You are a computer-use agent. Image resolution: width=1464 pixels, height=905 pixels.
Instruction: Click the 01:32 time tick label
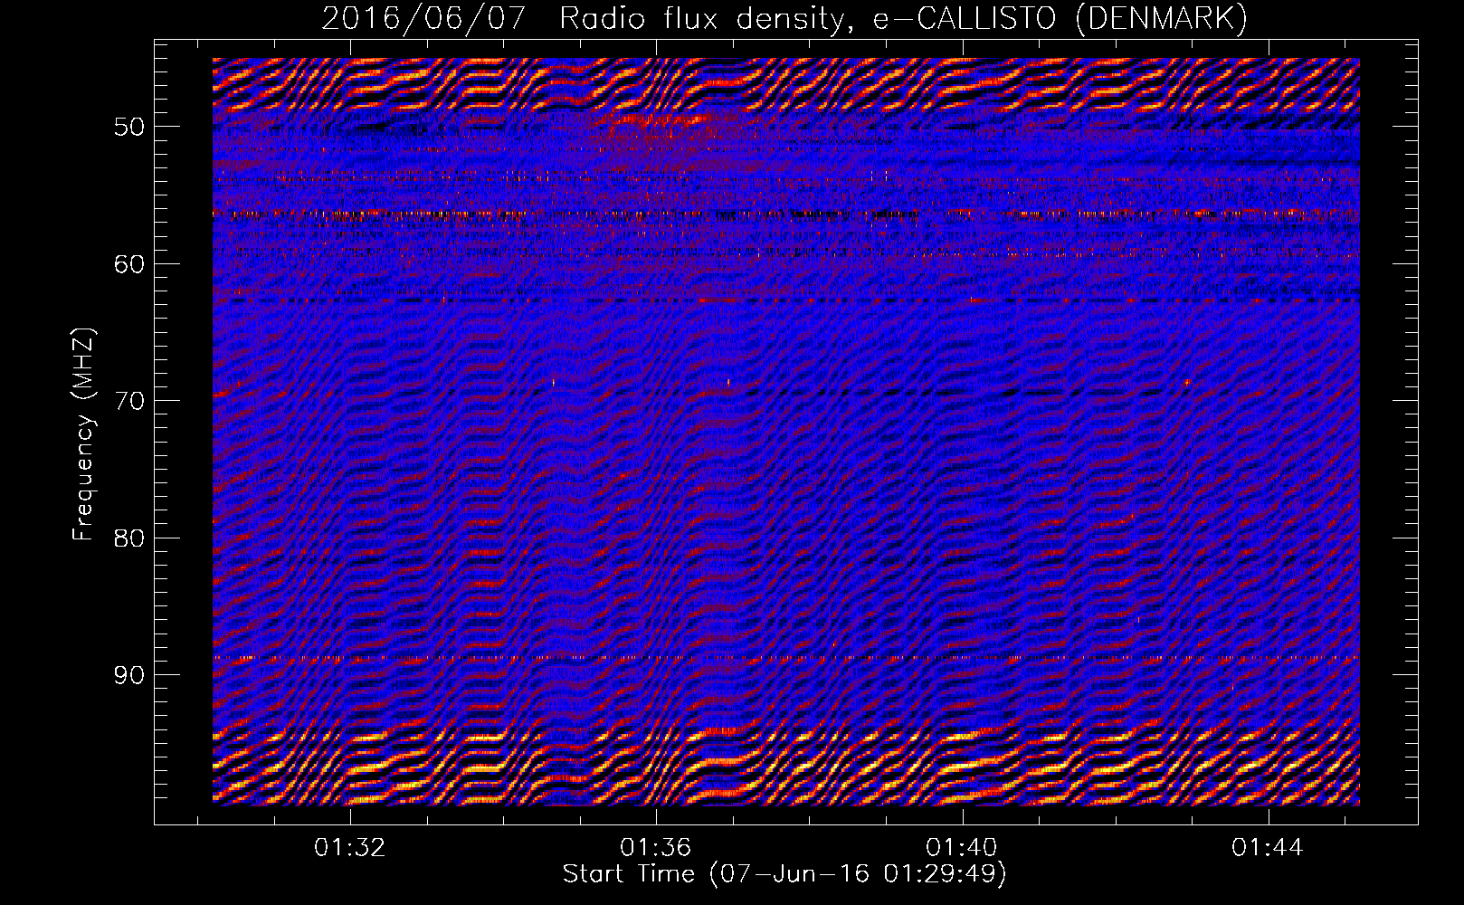tap(350, 848)
